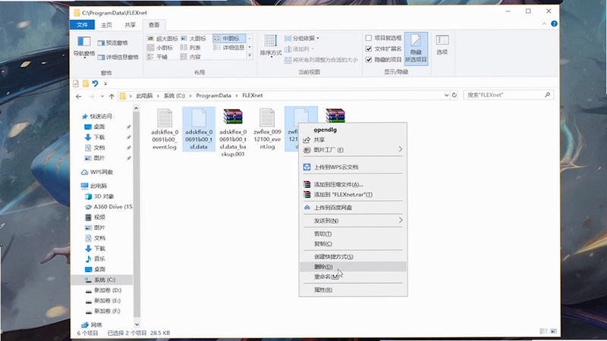Open the Group by dropdown
Viewport: 607px width, 341px height.
click(x=302, y=39)
